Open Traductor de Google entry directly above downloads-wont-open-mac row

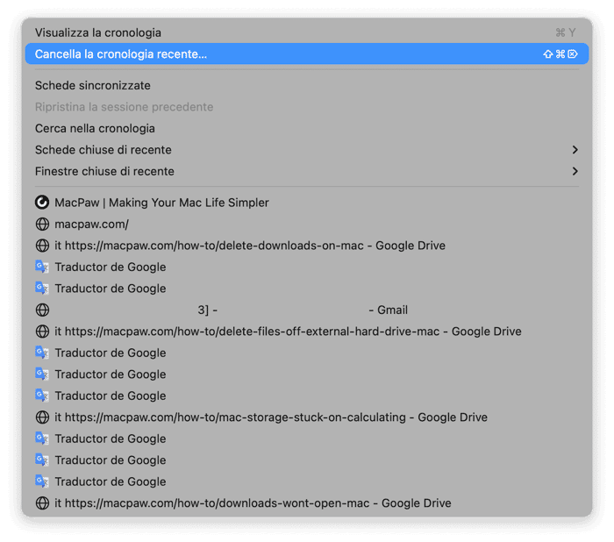tap(307, 481)
